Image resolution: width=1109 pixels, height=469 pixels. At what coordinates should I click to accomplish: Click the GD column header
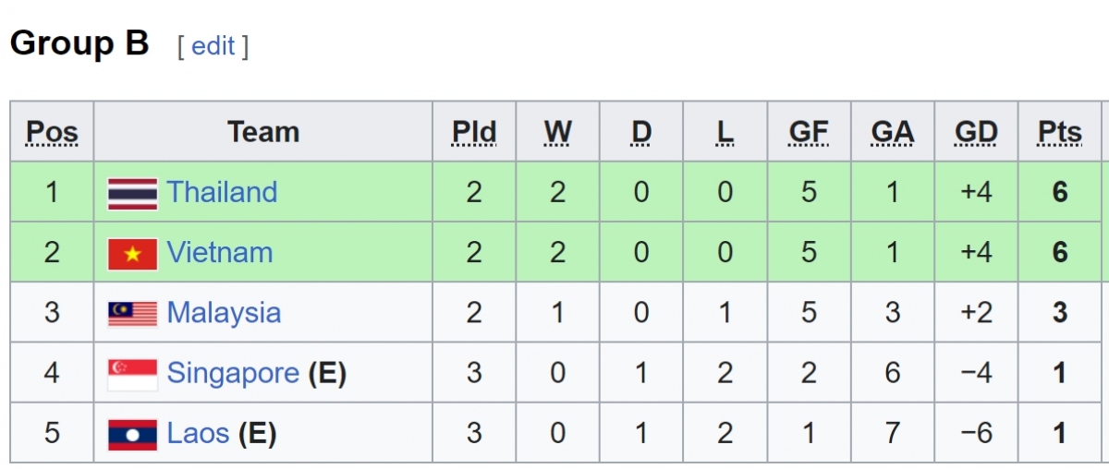coord(976,133)
